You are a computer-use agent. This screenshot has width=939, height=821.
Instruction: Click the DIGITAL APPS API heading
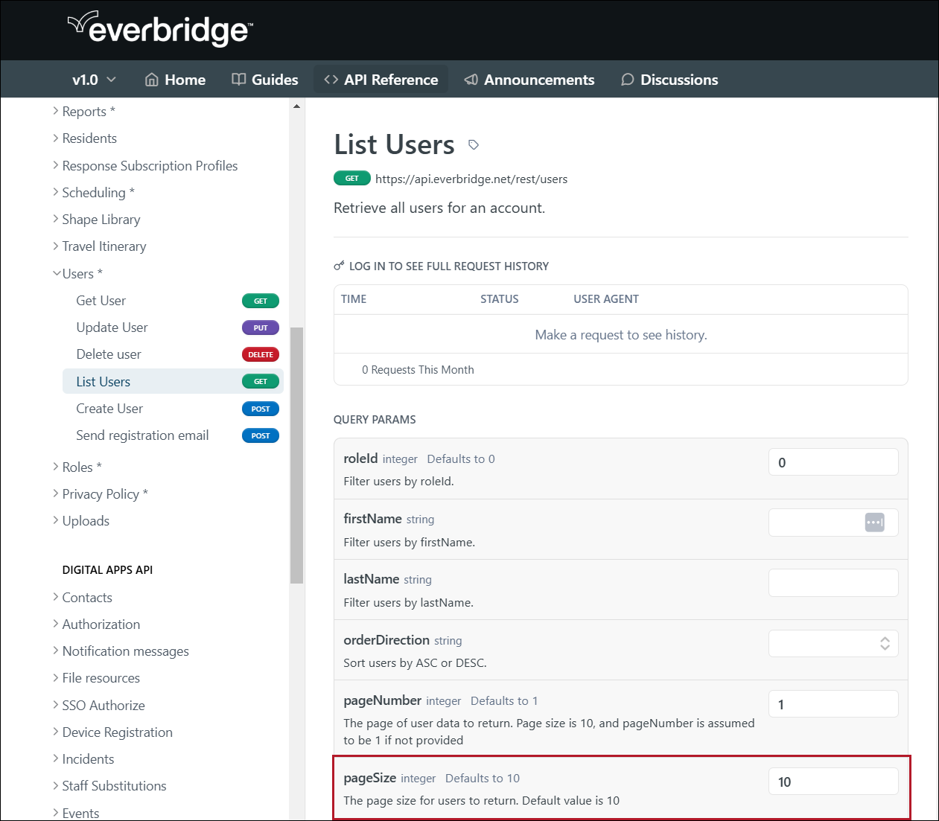pos(107,569)
